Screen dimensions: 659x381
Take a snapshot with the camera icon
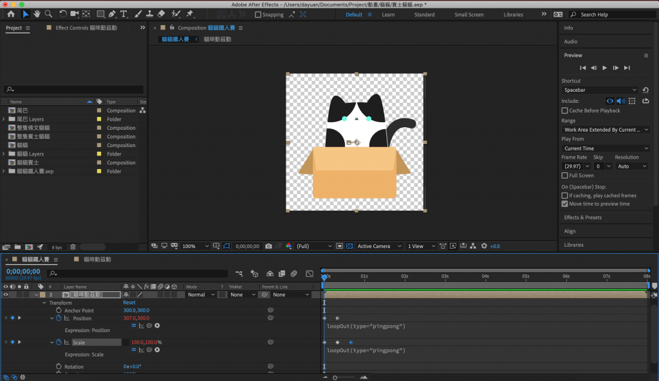pos(268,246)
